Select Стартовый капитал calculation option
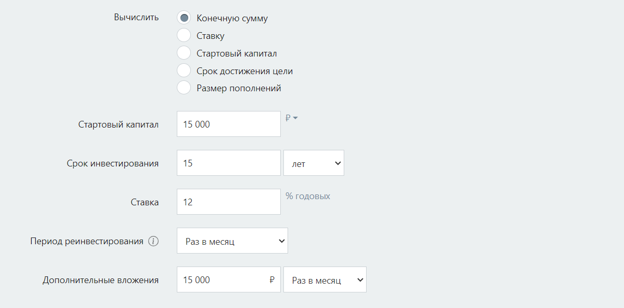624x308 pixels. click(184, 52)
